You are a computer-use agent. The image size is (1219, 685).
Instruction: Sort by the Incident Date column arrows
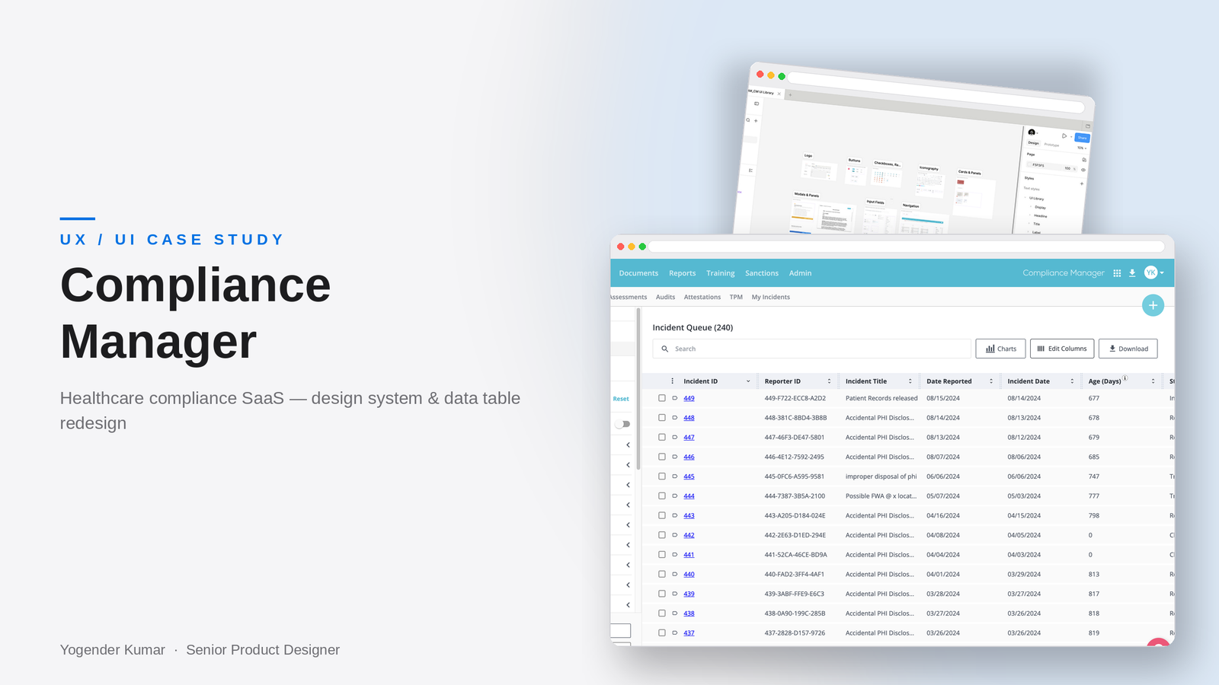tap(1072, 381)
